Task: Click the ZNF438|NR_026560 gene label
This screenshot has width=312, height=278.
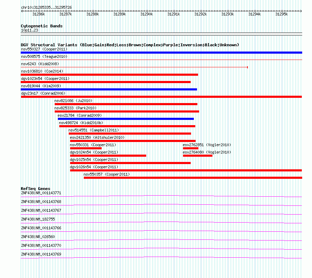Action: [x=38, y=237]
